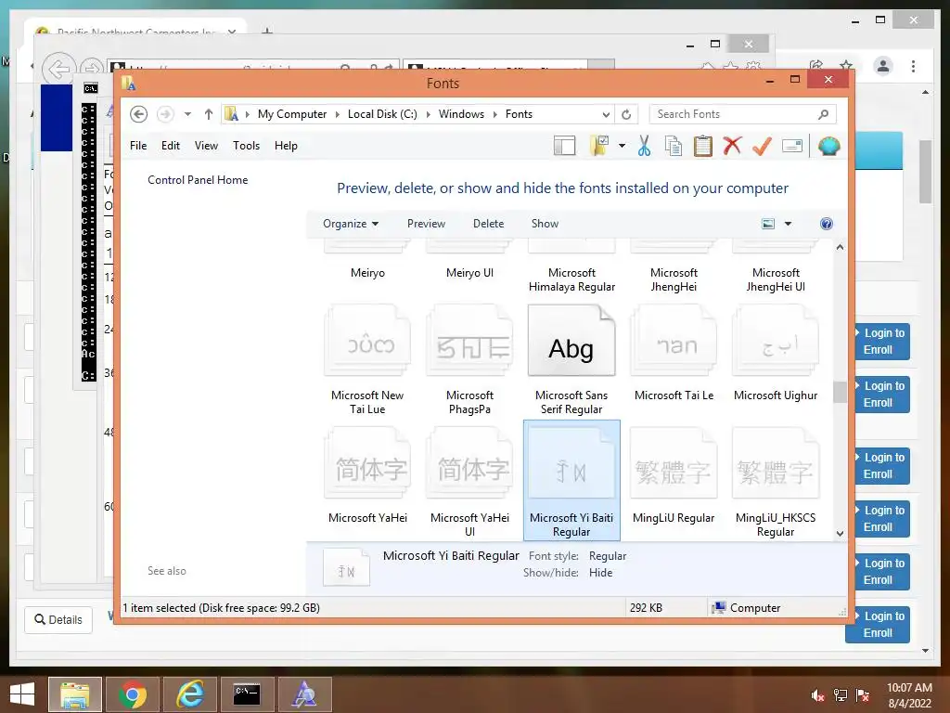
Task: Go back using the Fonts window back arrow
Action: pos(139,114)
